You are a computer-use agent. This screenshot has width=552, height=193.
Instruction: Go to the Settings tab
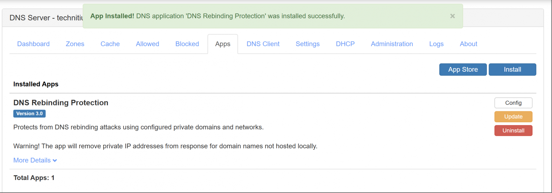(307, 44)
